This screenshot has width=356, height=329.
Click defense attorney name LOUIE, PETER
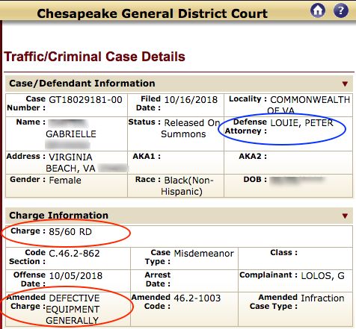click(x=301, y=123)
